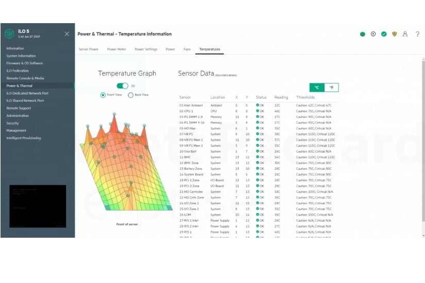Click the iLO 5 hexagon logo
The height and width of the screenshot is (283, 425).
(9, 34)
